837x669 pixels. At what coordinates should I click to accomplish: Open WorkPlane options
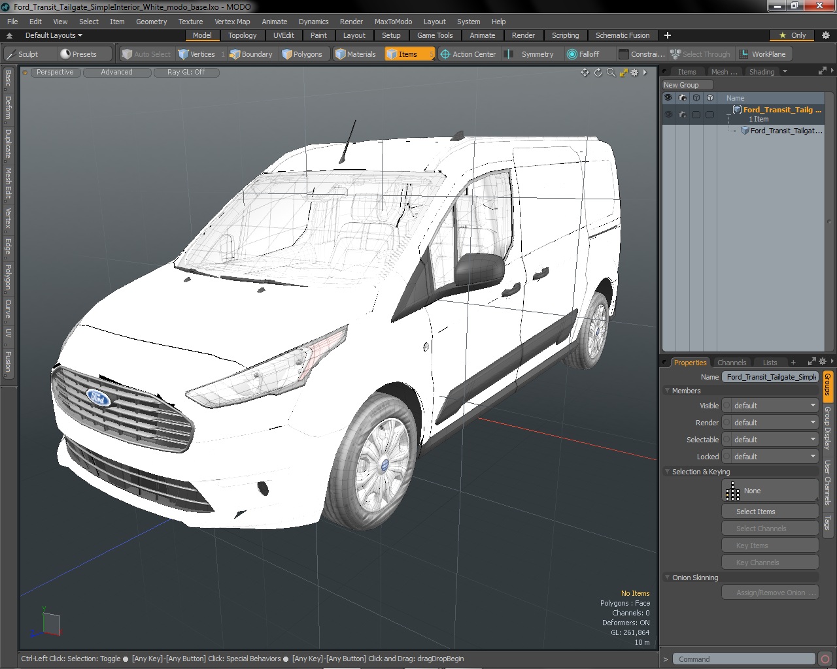point(762,54)
